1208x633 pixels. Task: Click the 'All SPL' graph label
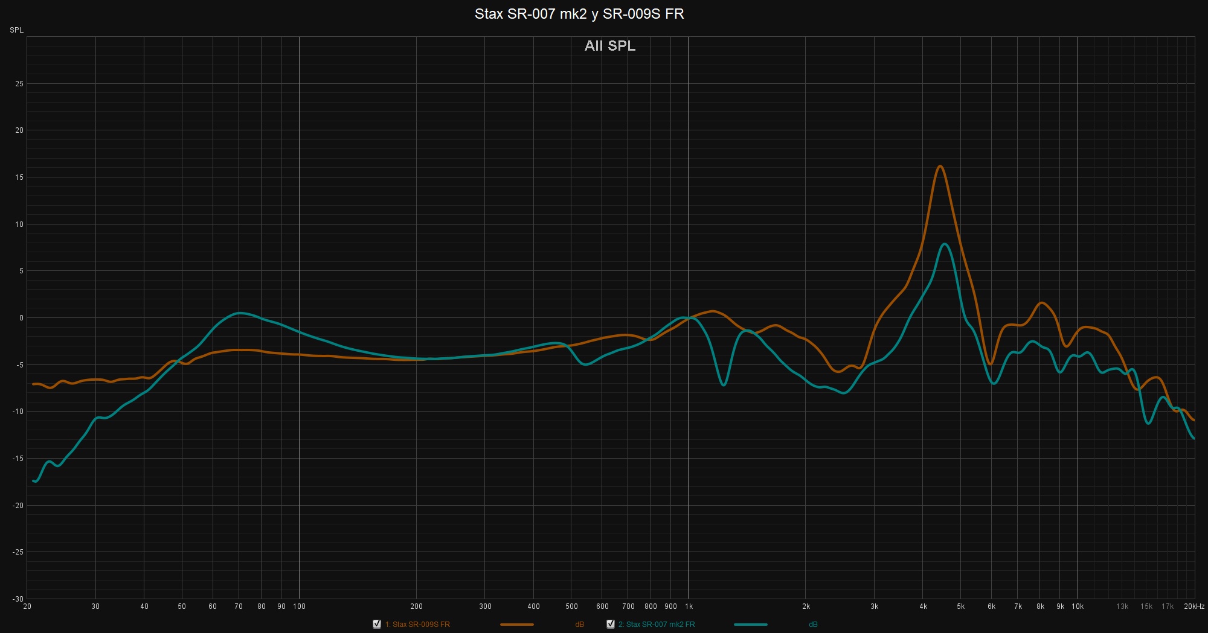click(x=609, y=46)
